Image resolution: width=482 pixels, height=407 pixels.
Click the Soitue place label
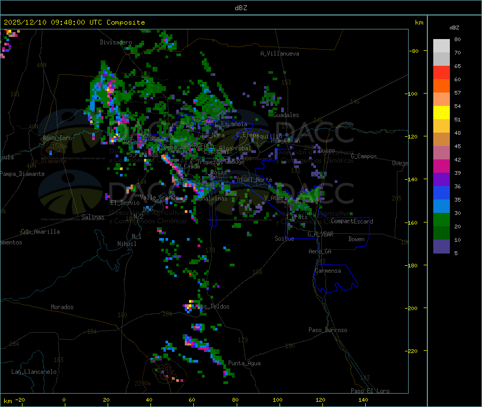tap(284, 239)
